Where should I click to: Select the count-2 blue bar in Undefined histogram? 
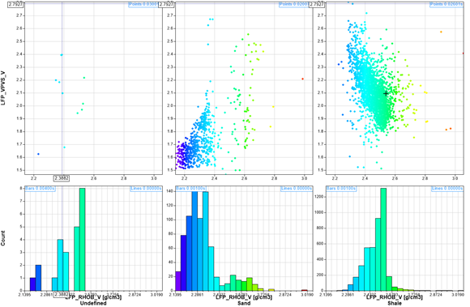[x=38, y=278]
